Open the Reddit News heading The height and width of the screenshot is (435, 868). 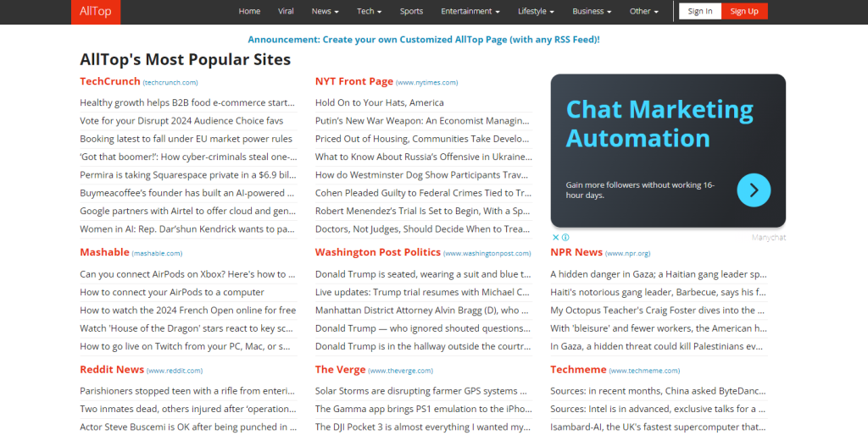coord(112,369)
